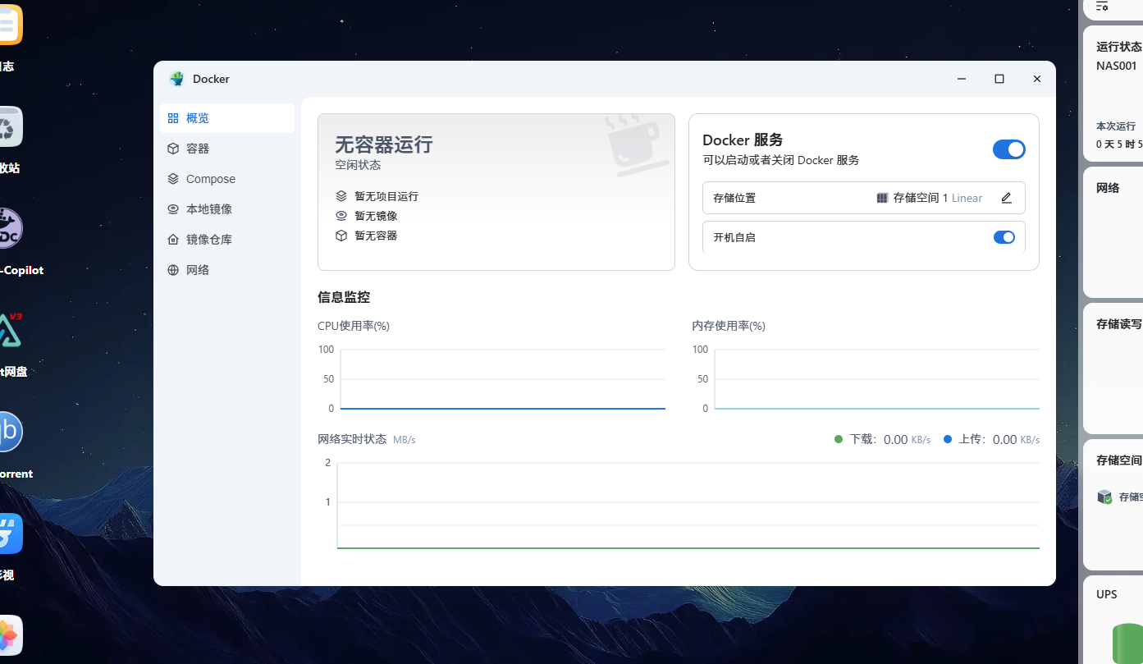Image resolution: width=1143 pixels, height=664 pixels.
Task: Click the pencil icon to edit 存储位置
Action: tap(1007, 198)
